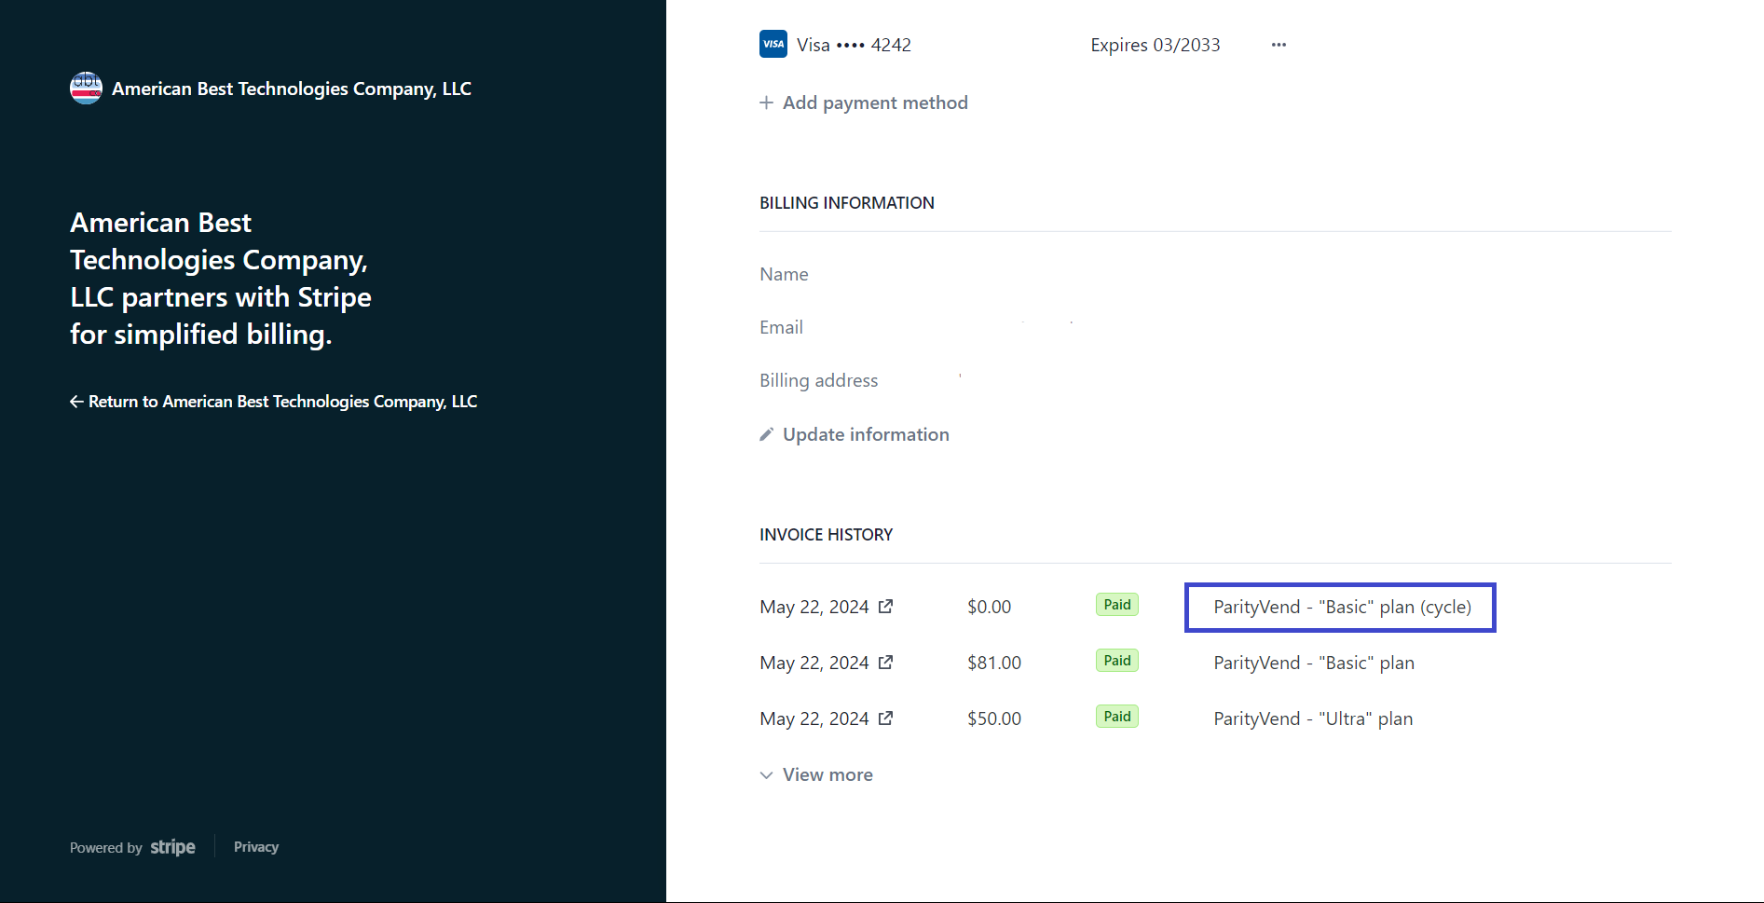Click American Best Technologies Company, LLC header name
This screenshot has height=903, width=1764.
(292, 89)
